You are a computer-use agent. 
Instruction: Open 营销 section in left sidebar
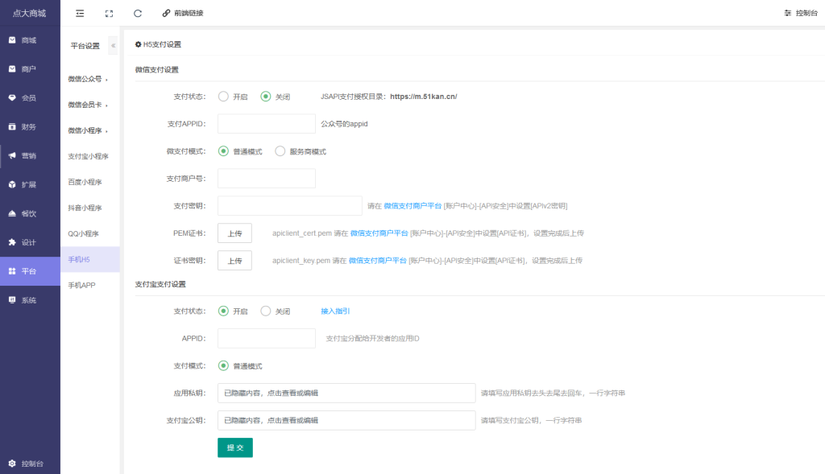pos(29,155)
